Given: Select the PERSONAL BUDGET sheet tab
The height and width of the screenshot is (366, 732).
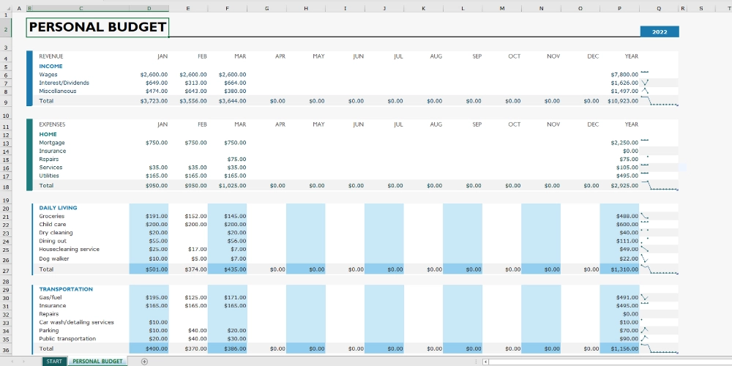Looking at the screenshot, I should click(97, 362).
